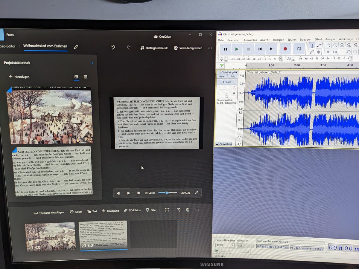Open the Fotos top bar more options menu
Image resolution: width=359 pixels, height=269 pixels.
point(209,48)
